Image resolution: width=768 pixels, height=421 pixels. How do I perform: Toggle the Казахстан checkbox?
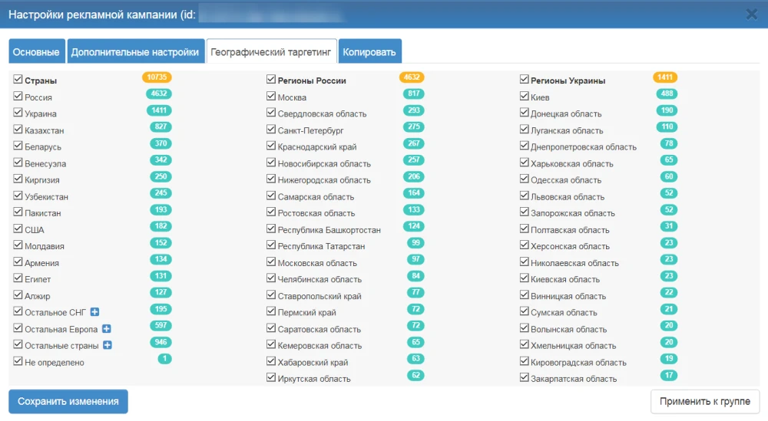click(18, 130)
